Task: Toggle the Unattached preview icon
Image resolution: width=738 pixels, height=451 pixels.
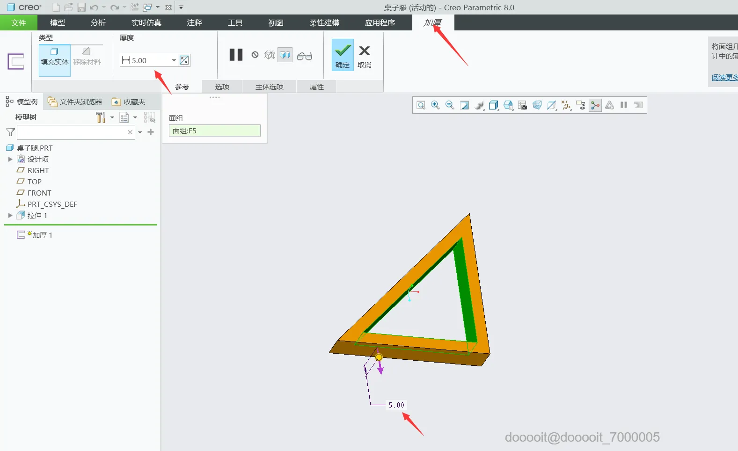Action: click(270, 55)
